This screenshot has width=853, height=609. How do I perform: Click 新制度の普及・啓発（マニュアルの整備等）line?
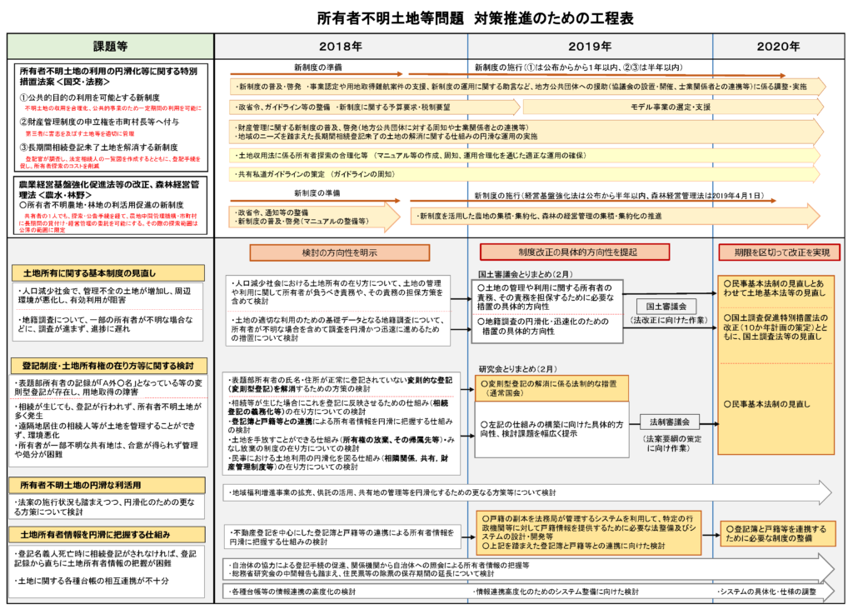point(302,221)
